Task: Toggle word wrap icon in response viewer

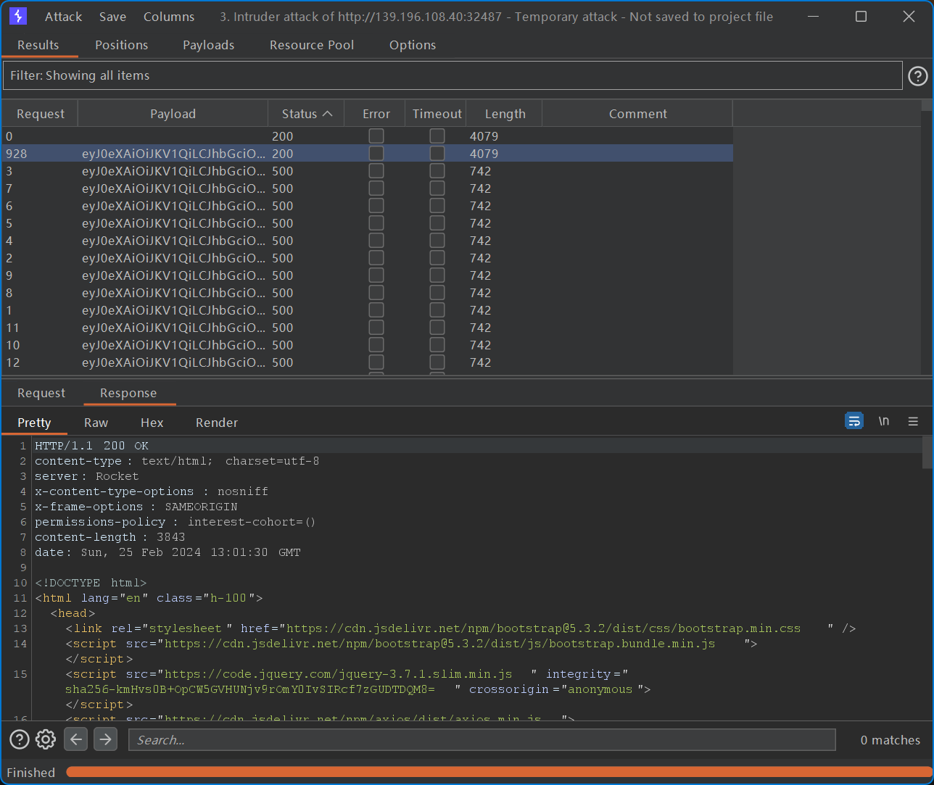Action: 854,421
